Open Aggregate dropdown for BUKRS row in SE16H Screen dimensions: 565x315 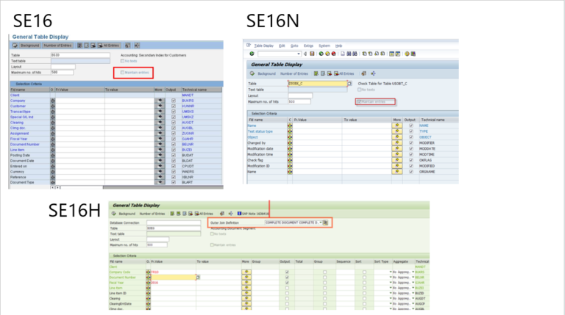(413, 272)
